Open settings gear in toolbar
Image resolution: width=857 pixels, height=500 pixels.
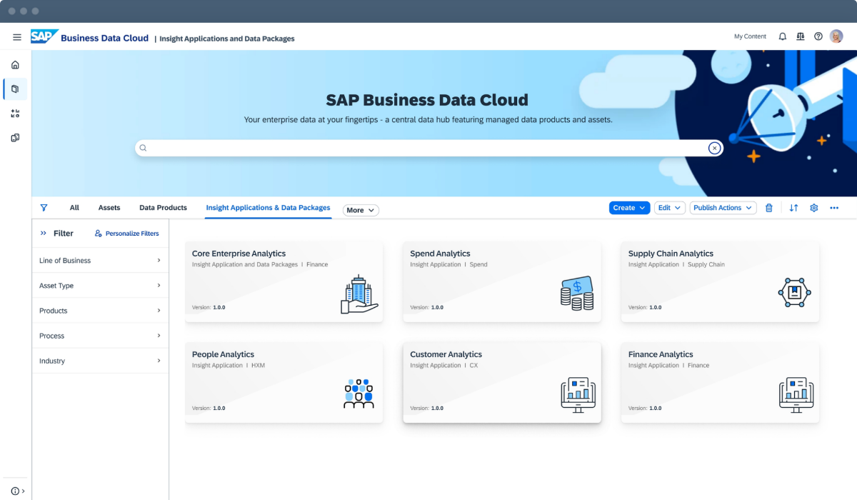pos(813,208)
